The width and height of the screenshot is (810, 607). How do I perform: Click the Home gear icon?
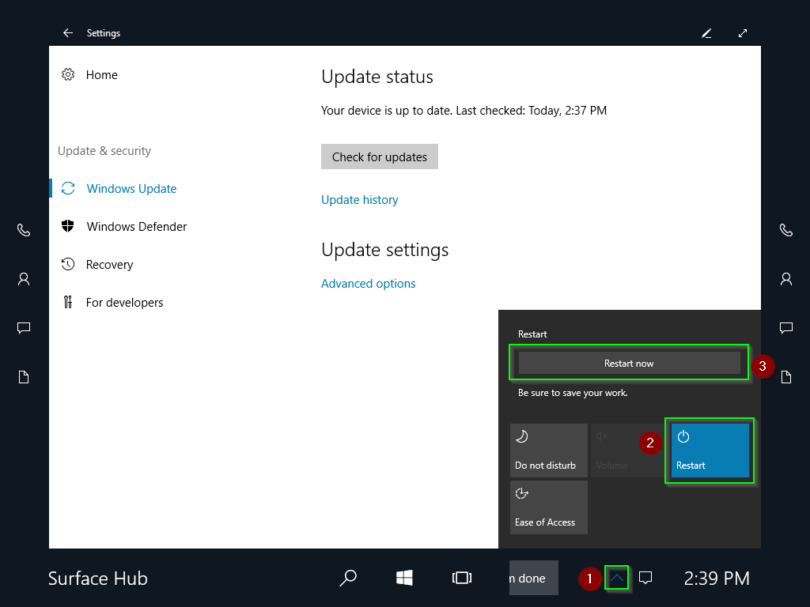tap(68, 75)
